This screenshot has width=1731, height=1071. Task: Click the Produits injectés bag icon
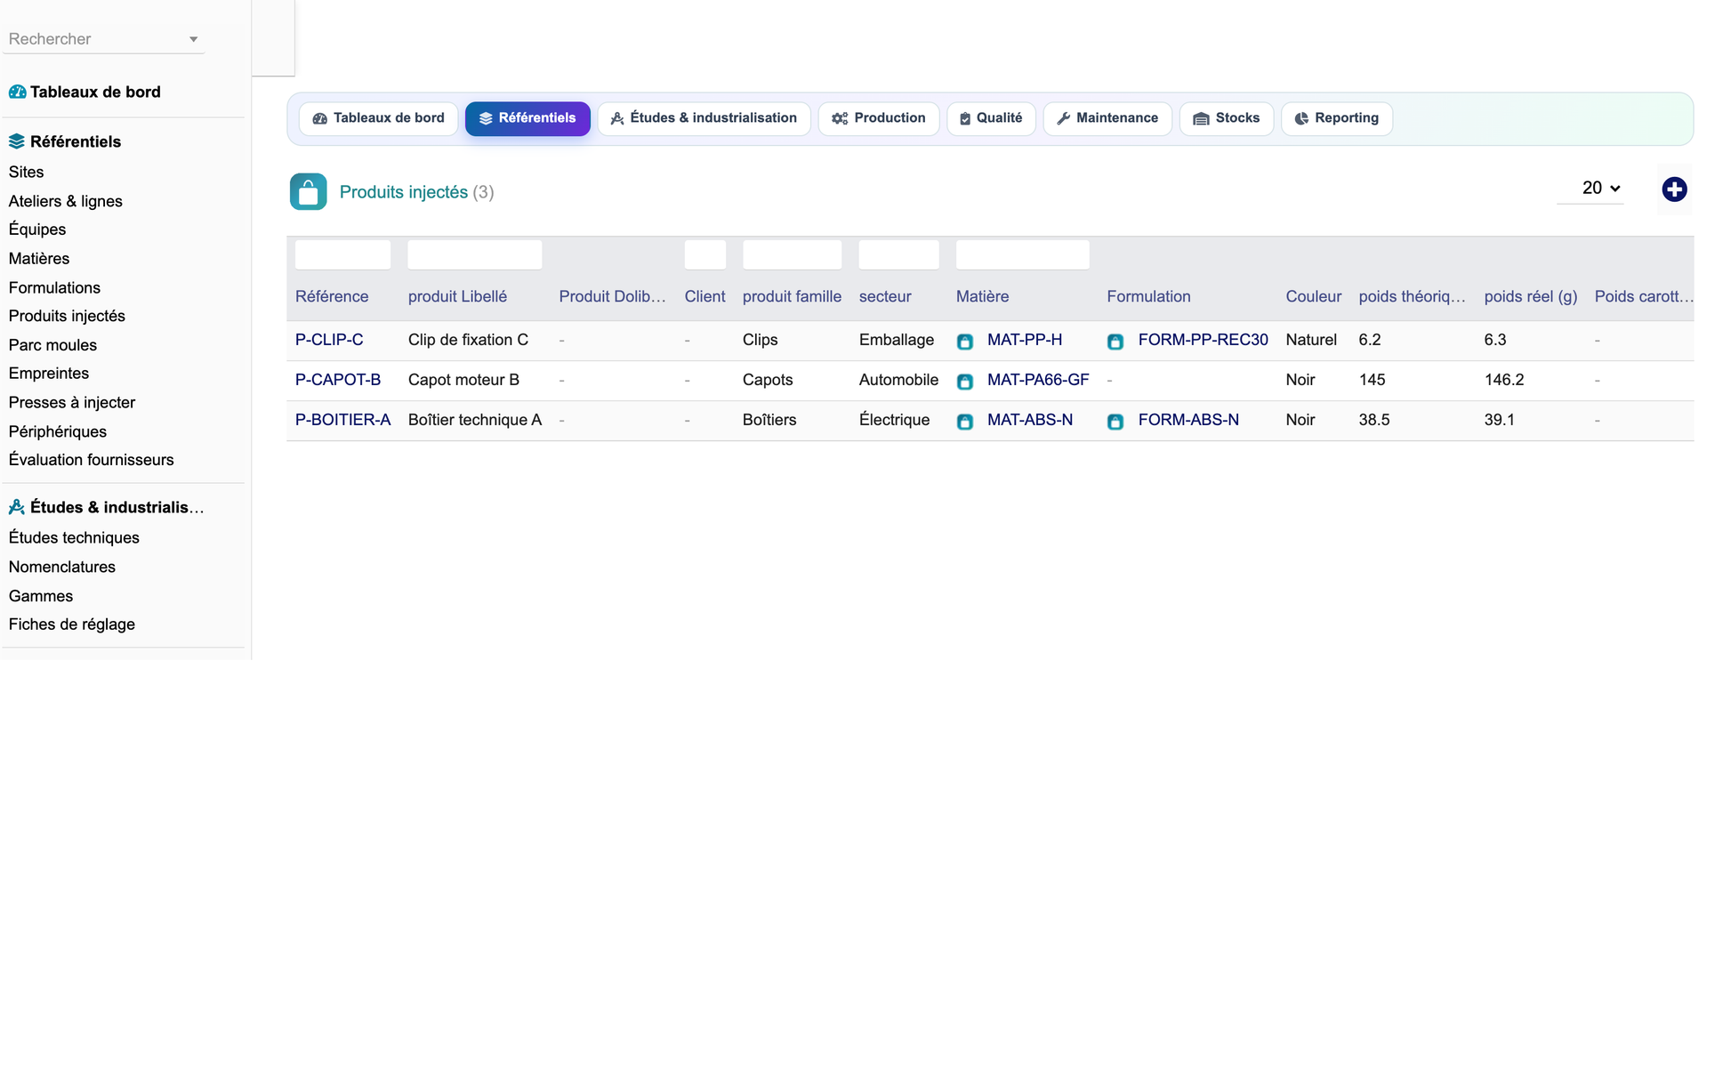[x=308, y=191]
